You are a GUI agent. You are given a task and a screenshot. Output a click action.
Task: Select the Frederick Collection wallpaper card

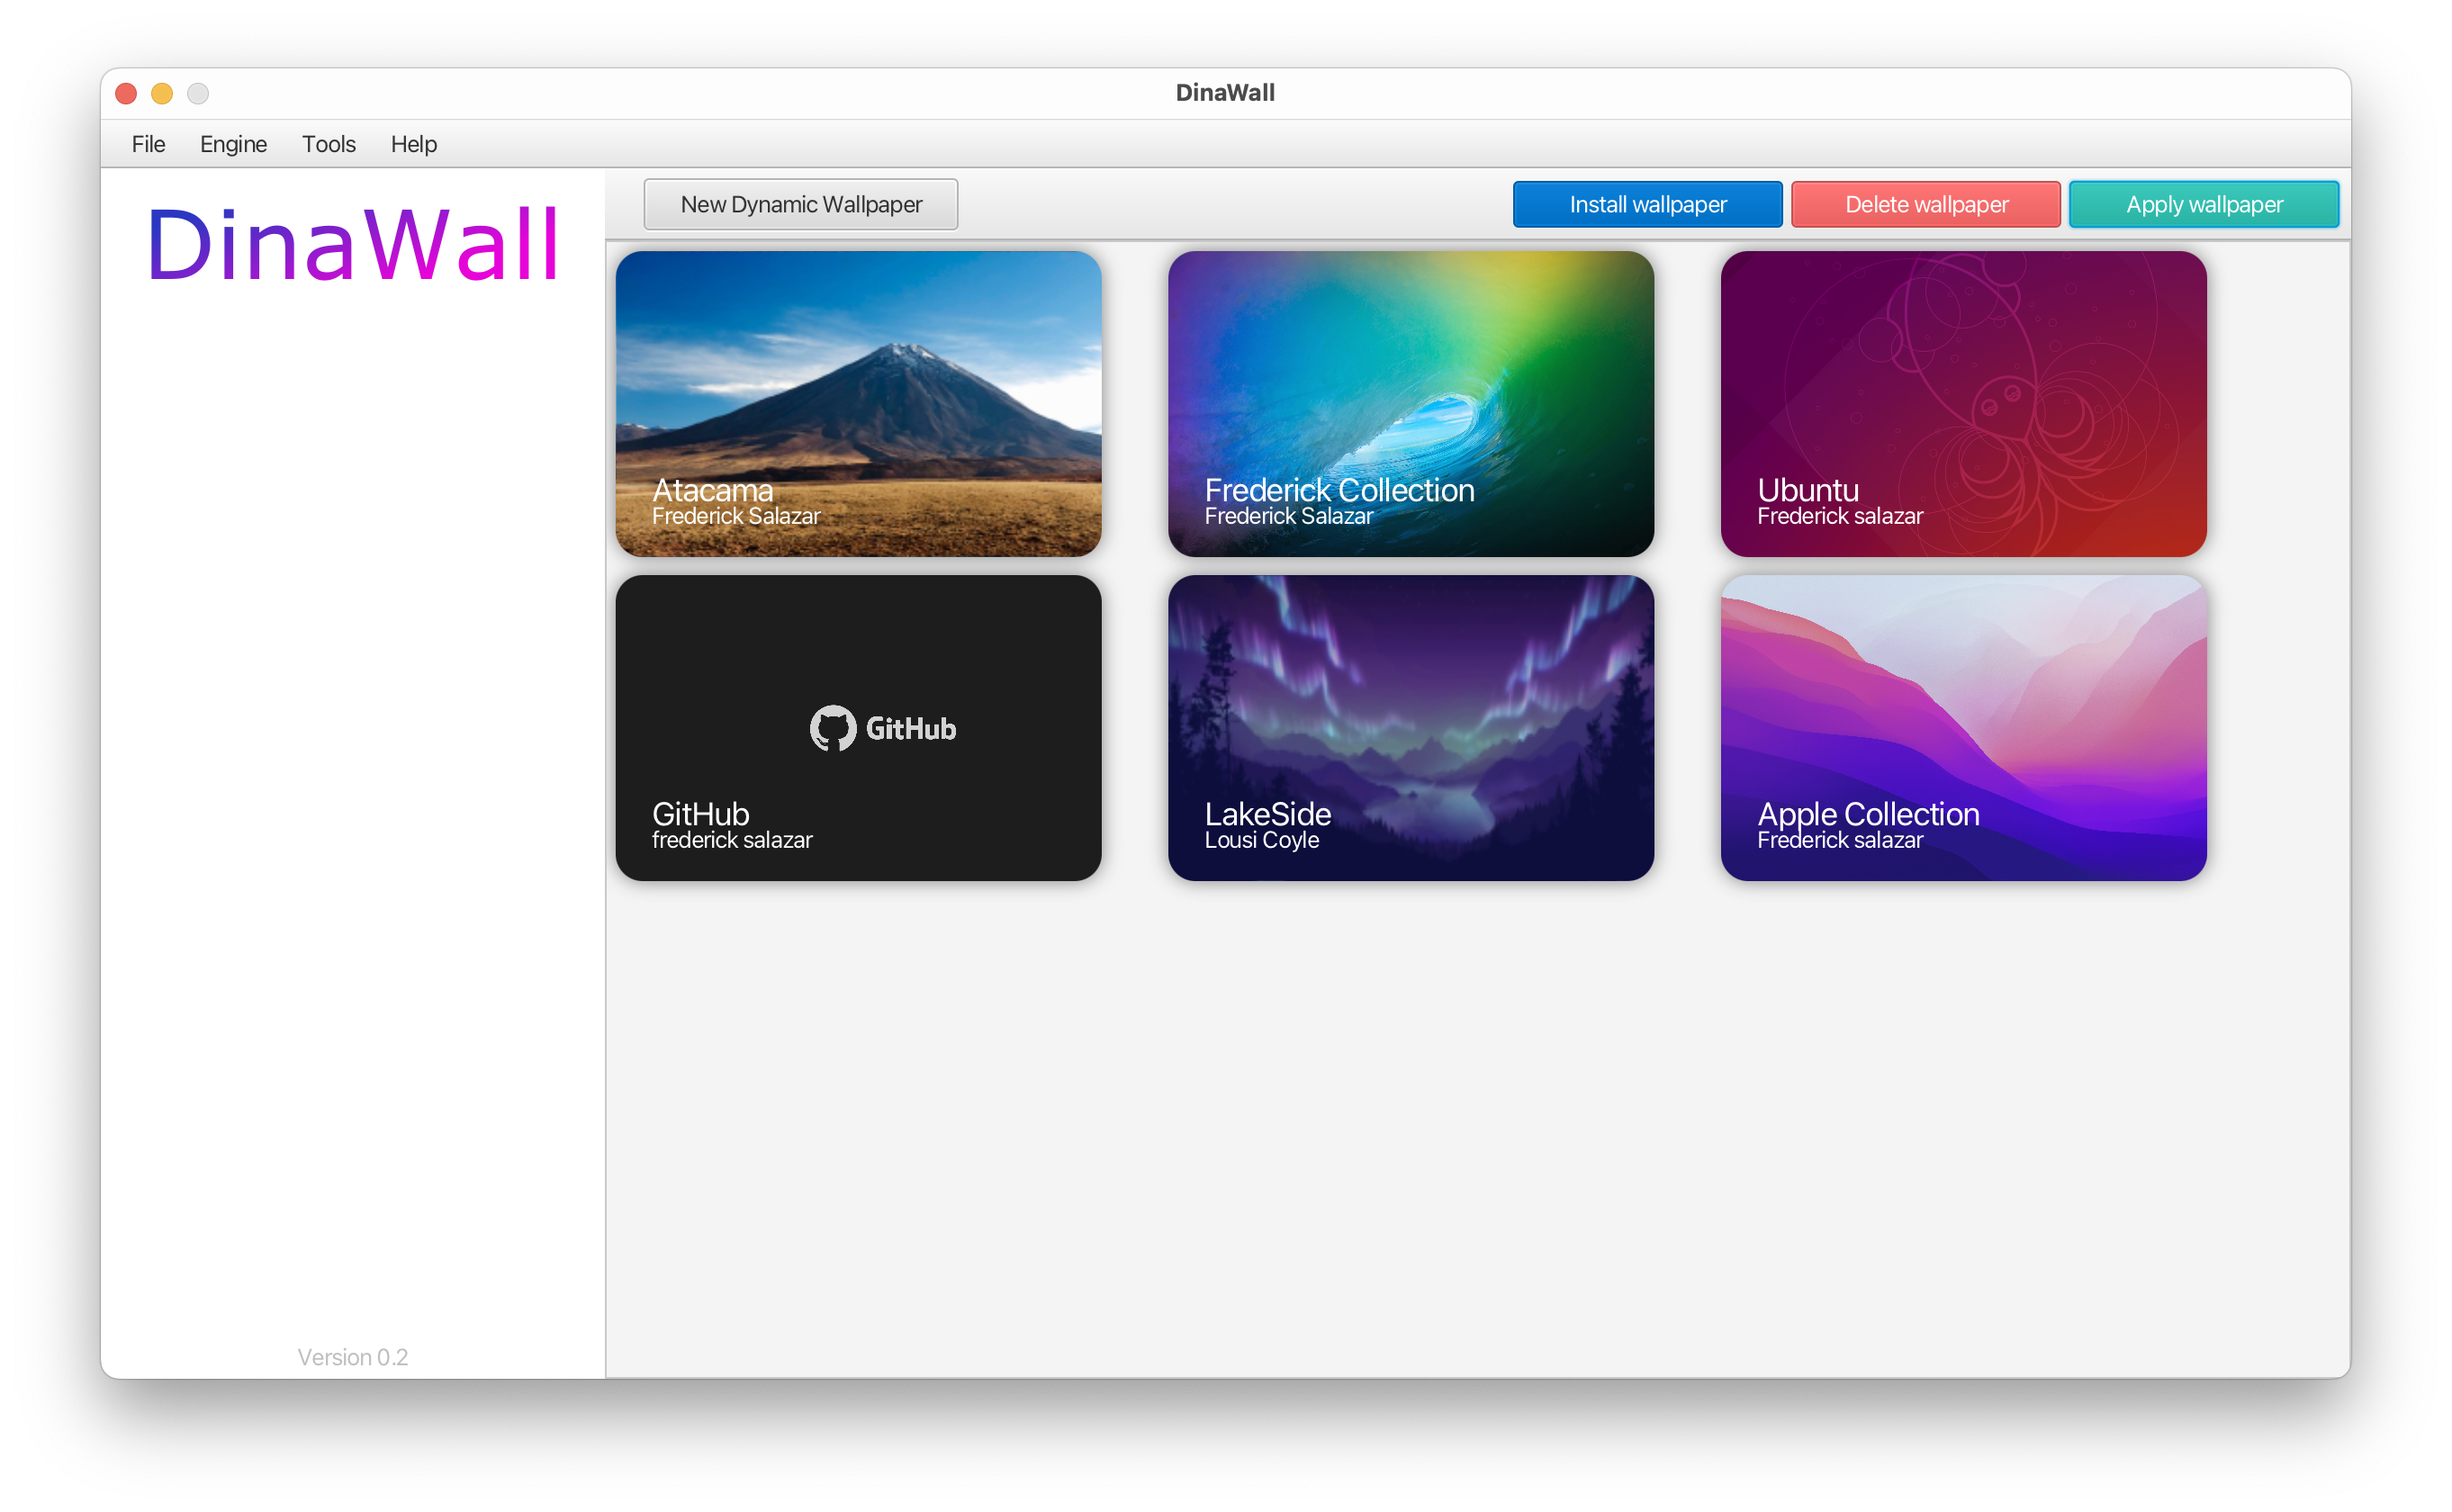[1411, 404]
